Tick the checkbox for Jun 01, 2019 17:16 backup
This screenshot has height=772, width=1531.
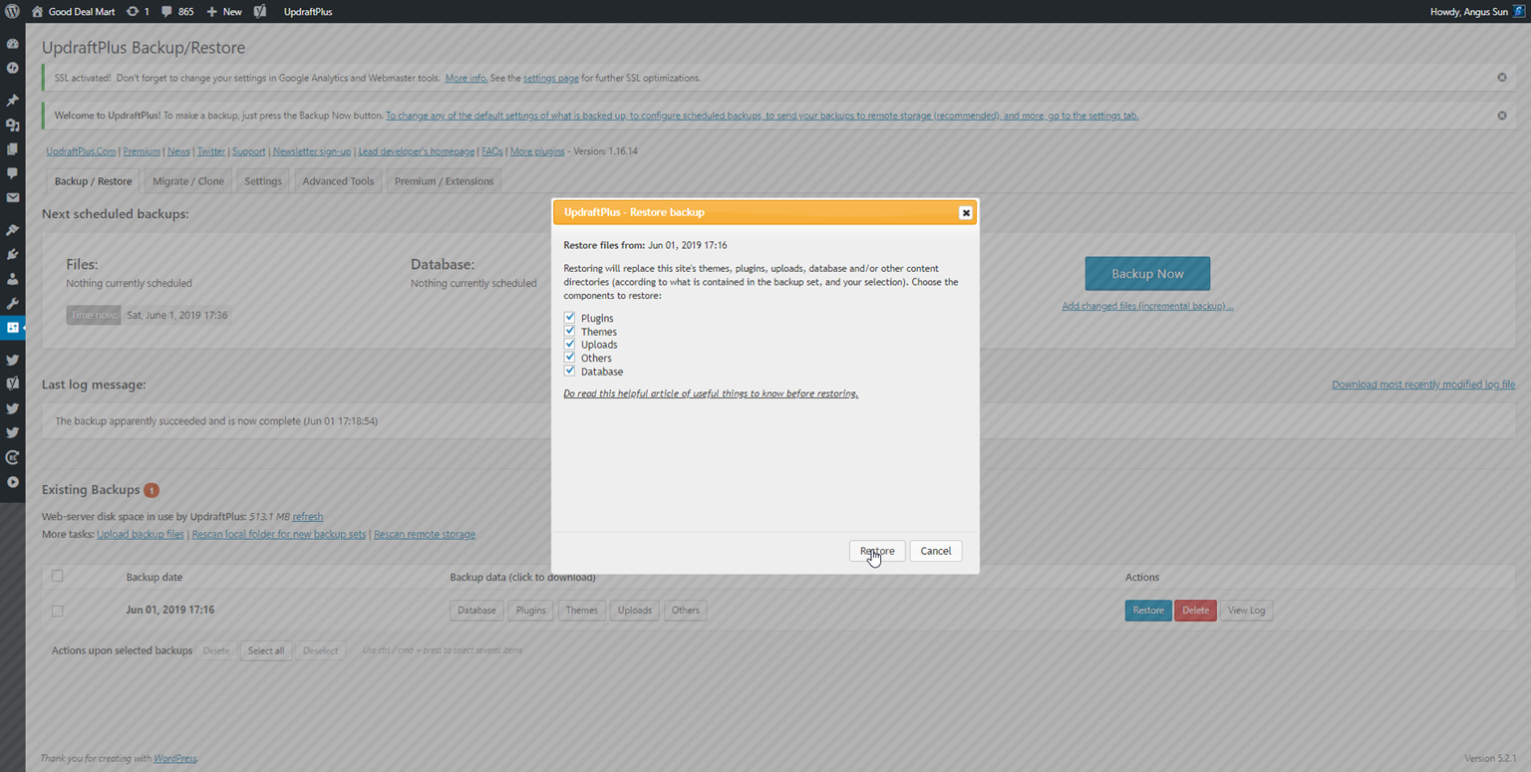pos(57,611)
